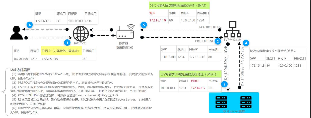Click the blue step 2 marker

(x=217, y=41)
